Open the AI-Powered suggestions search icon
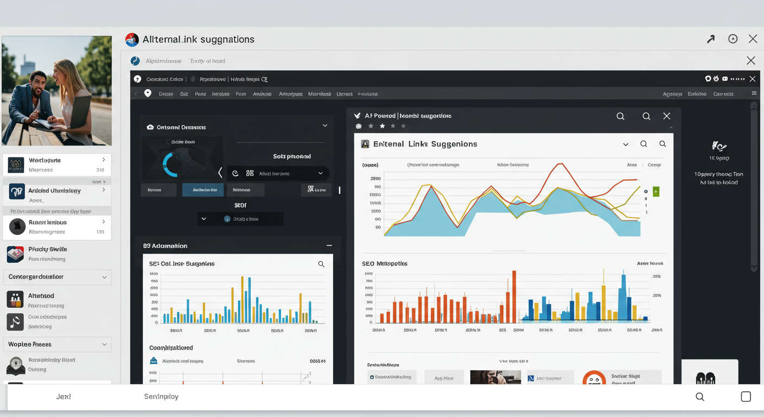 point(620,115)
